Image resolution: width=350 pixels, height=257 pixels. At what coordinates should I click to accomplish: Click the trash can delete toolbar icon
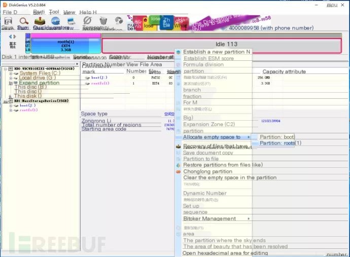point(103,21)
